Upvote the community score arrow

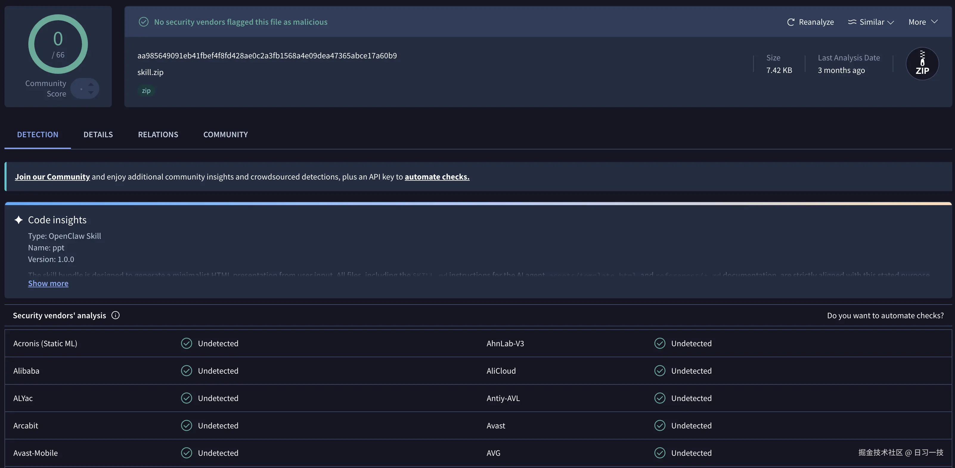[91, 85]
